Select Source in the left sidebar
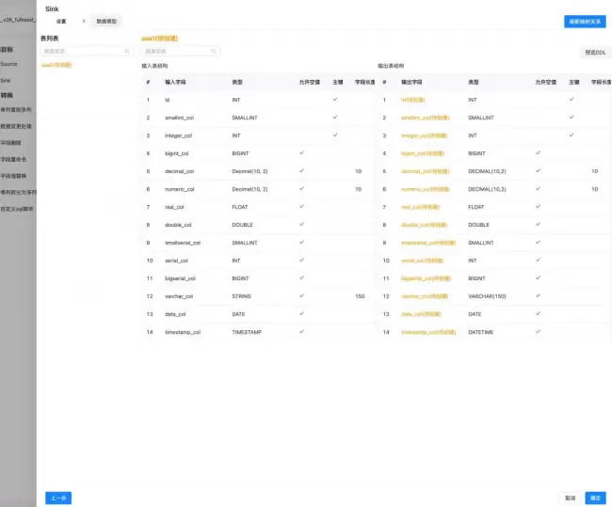 [x=9, y=64]
